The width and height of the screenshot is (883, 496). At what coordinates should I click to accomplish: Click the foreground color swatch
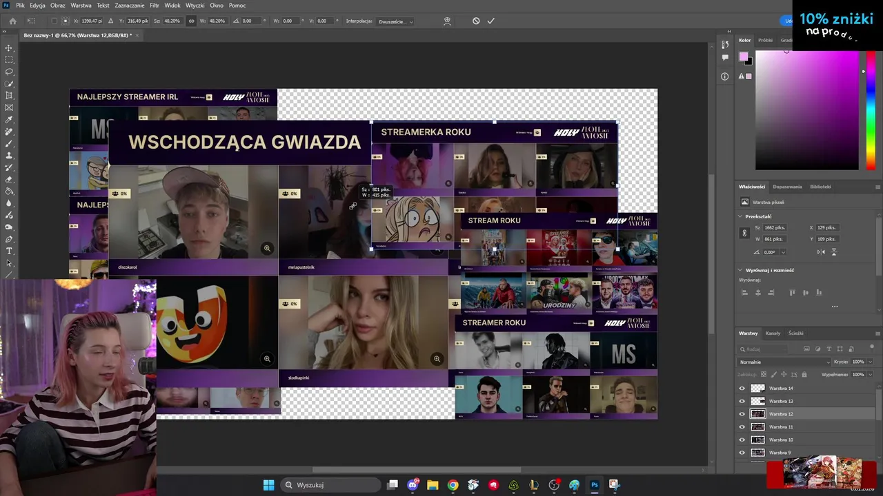point(743,56)
